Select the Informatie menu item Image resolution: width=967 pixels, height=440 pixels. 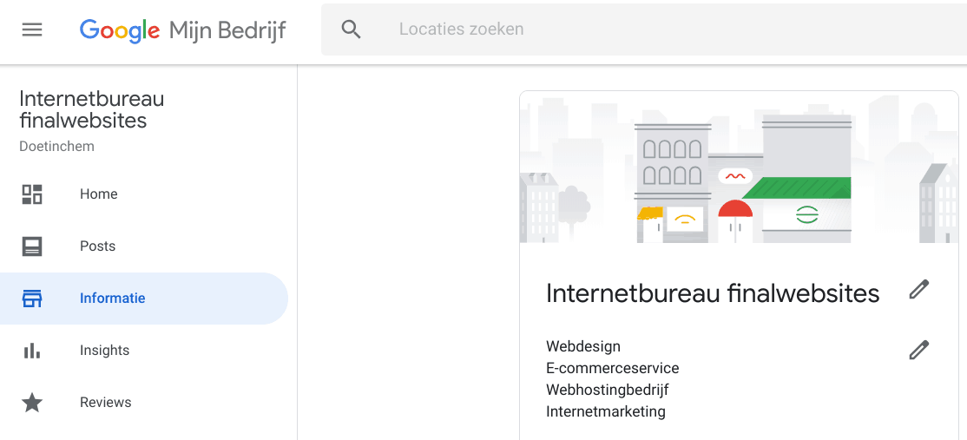click(x=144, y=299)
